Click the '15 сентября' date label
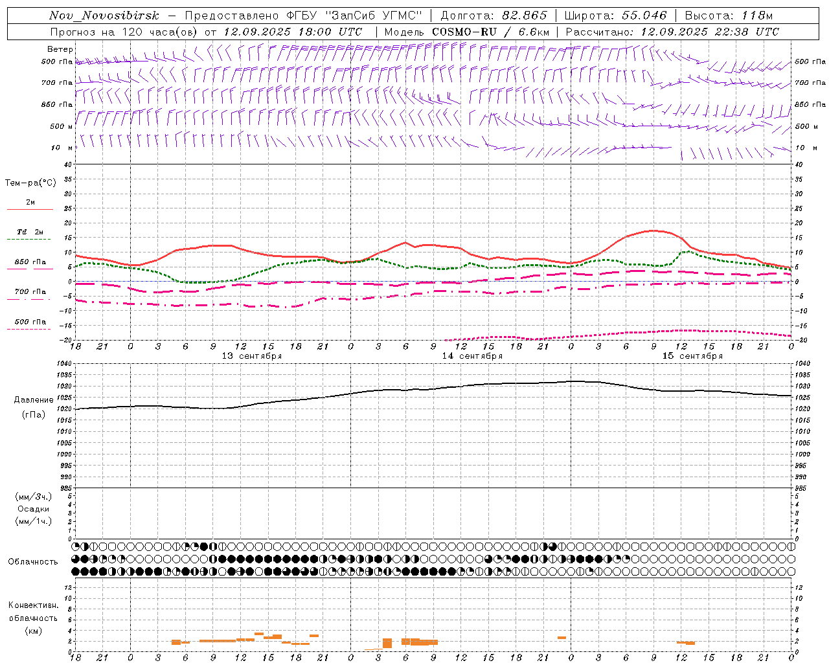Image resolution: width=829 pixels, height=663 pixels. coord(692,356)
